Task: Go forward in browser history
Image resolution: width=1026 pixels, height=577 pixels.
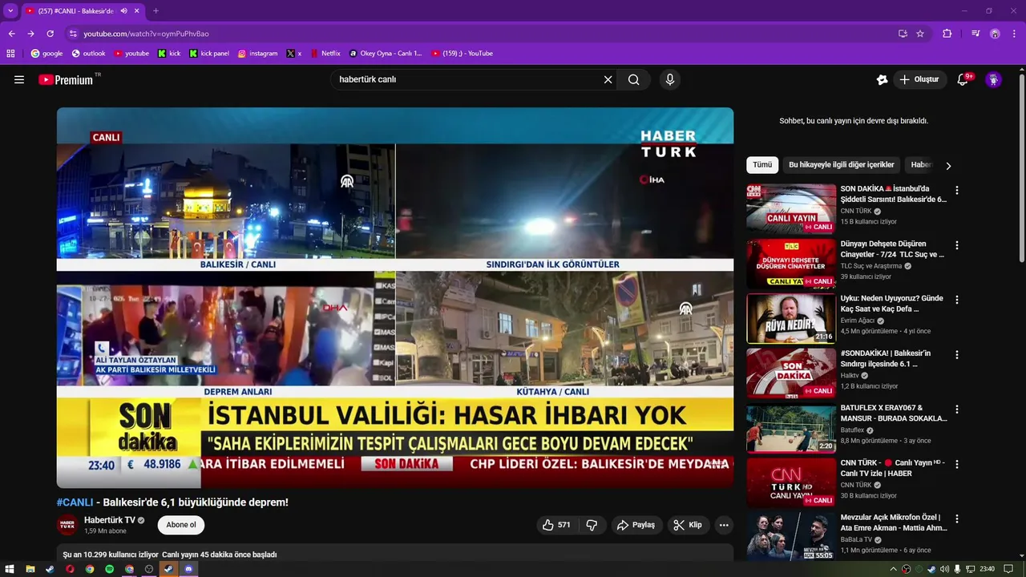Action: (30, 34)
